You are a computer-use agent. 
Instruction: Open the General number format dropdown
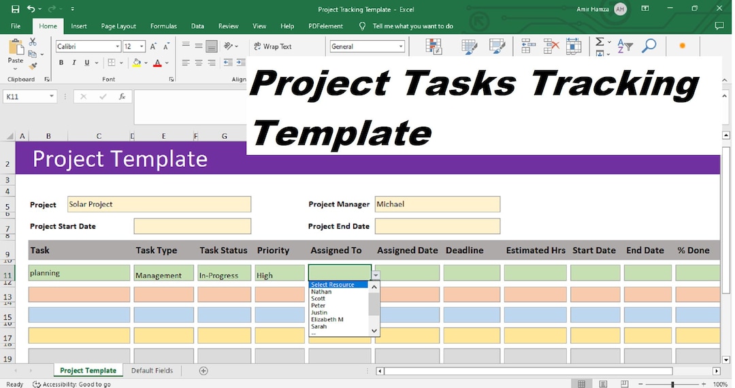coord(401,46)
